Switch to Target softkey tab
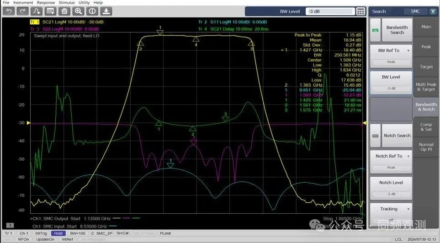Image resolution: width=440 pixels, height=243 pixels. 426,67
